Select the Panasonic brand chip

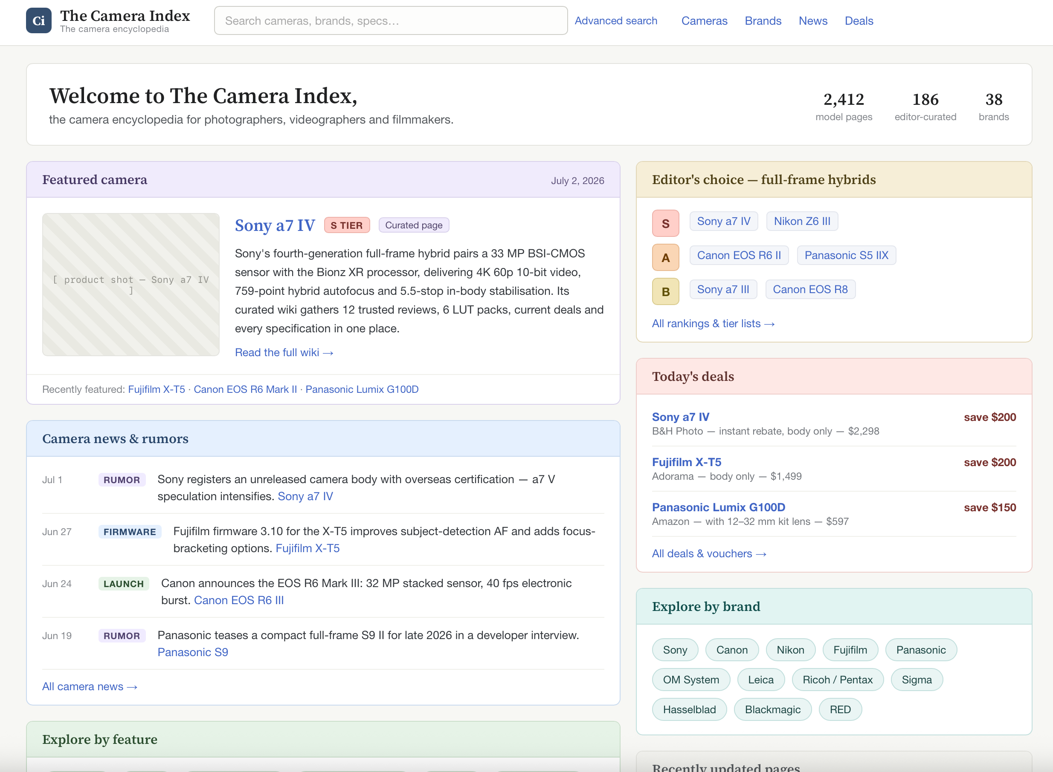pos(921,650)
